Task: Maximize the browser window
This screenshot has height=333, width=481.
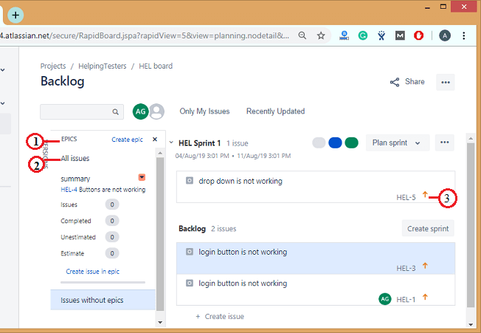Action: 443,7
